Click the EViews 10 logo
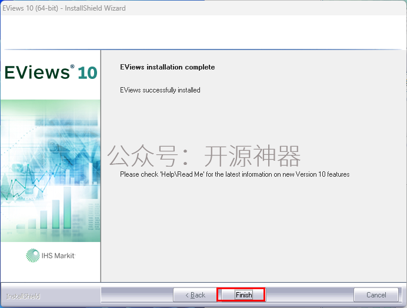407x308 pixels. [51, 72]
